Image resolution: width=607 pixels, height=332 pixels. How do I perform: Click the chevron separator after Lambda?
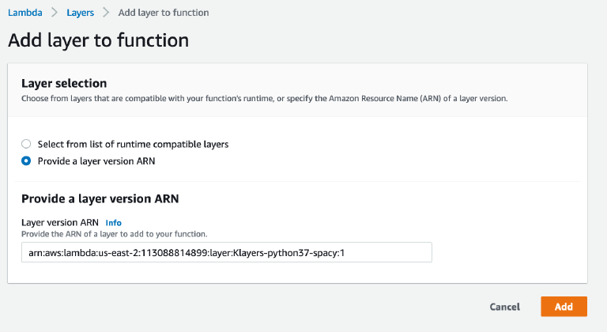point(55,13)
